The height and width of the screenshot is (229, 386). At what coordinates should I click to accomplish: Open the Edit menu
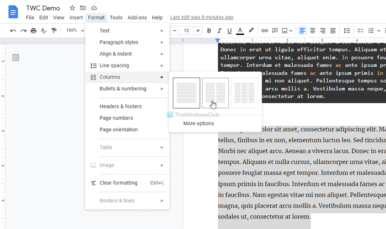click(44, 18)
